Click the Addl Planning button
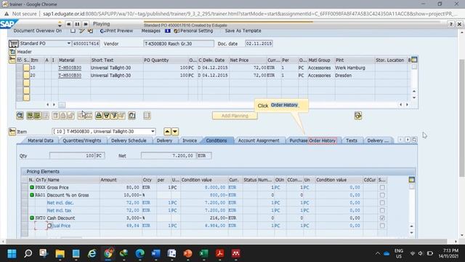This screenshot has width=465, height=262. [235, 116]
